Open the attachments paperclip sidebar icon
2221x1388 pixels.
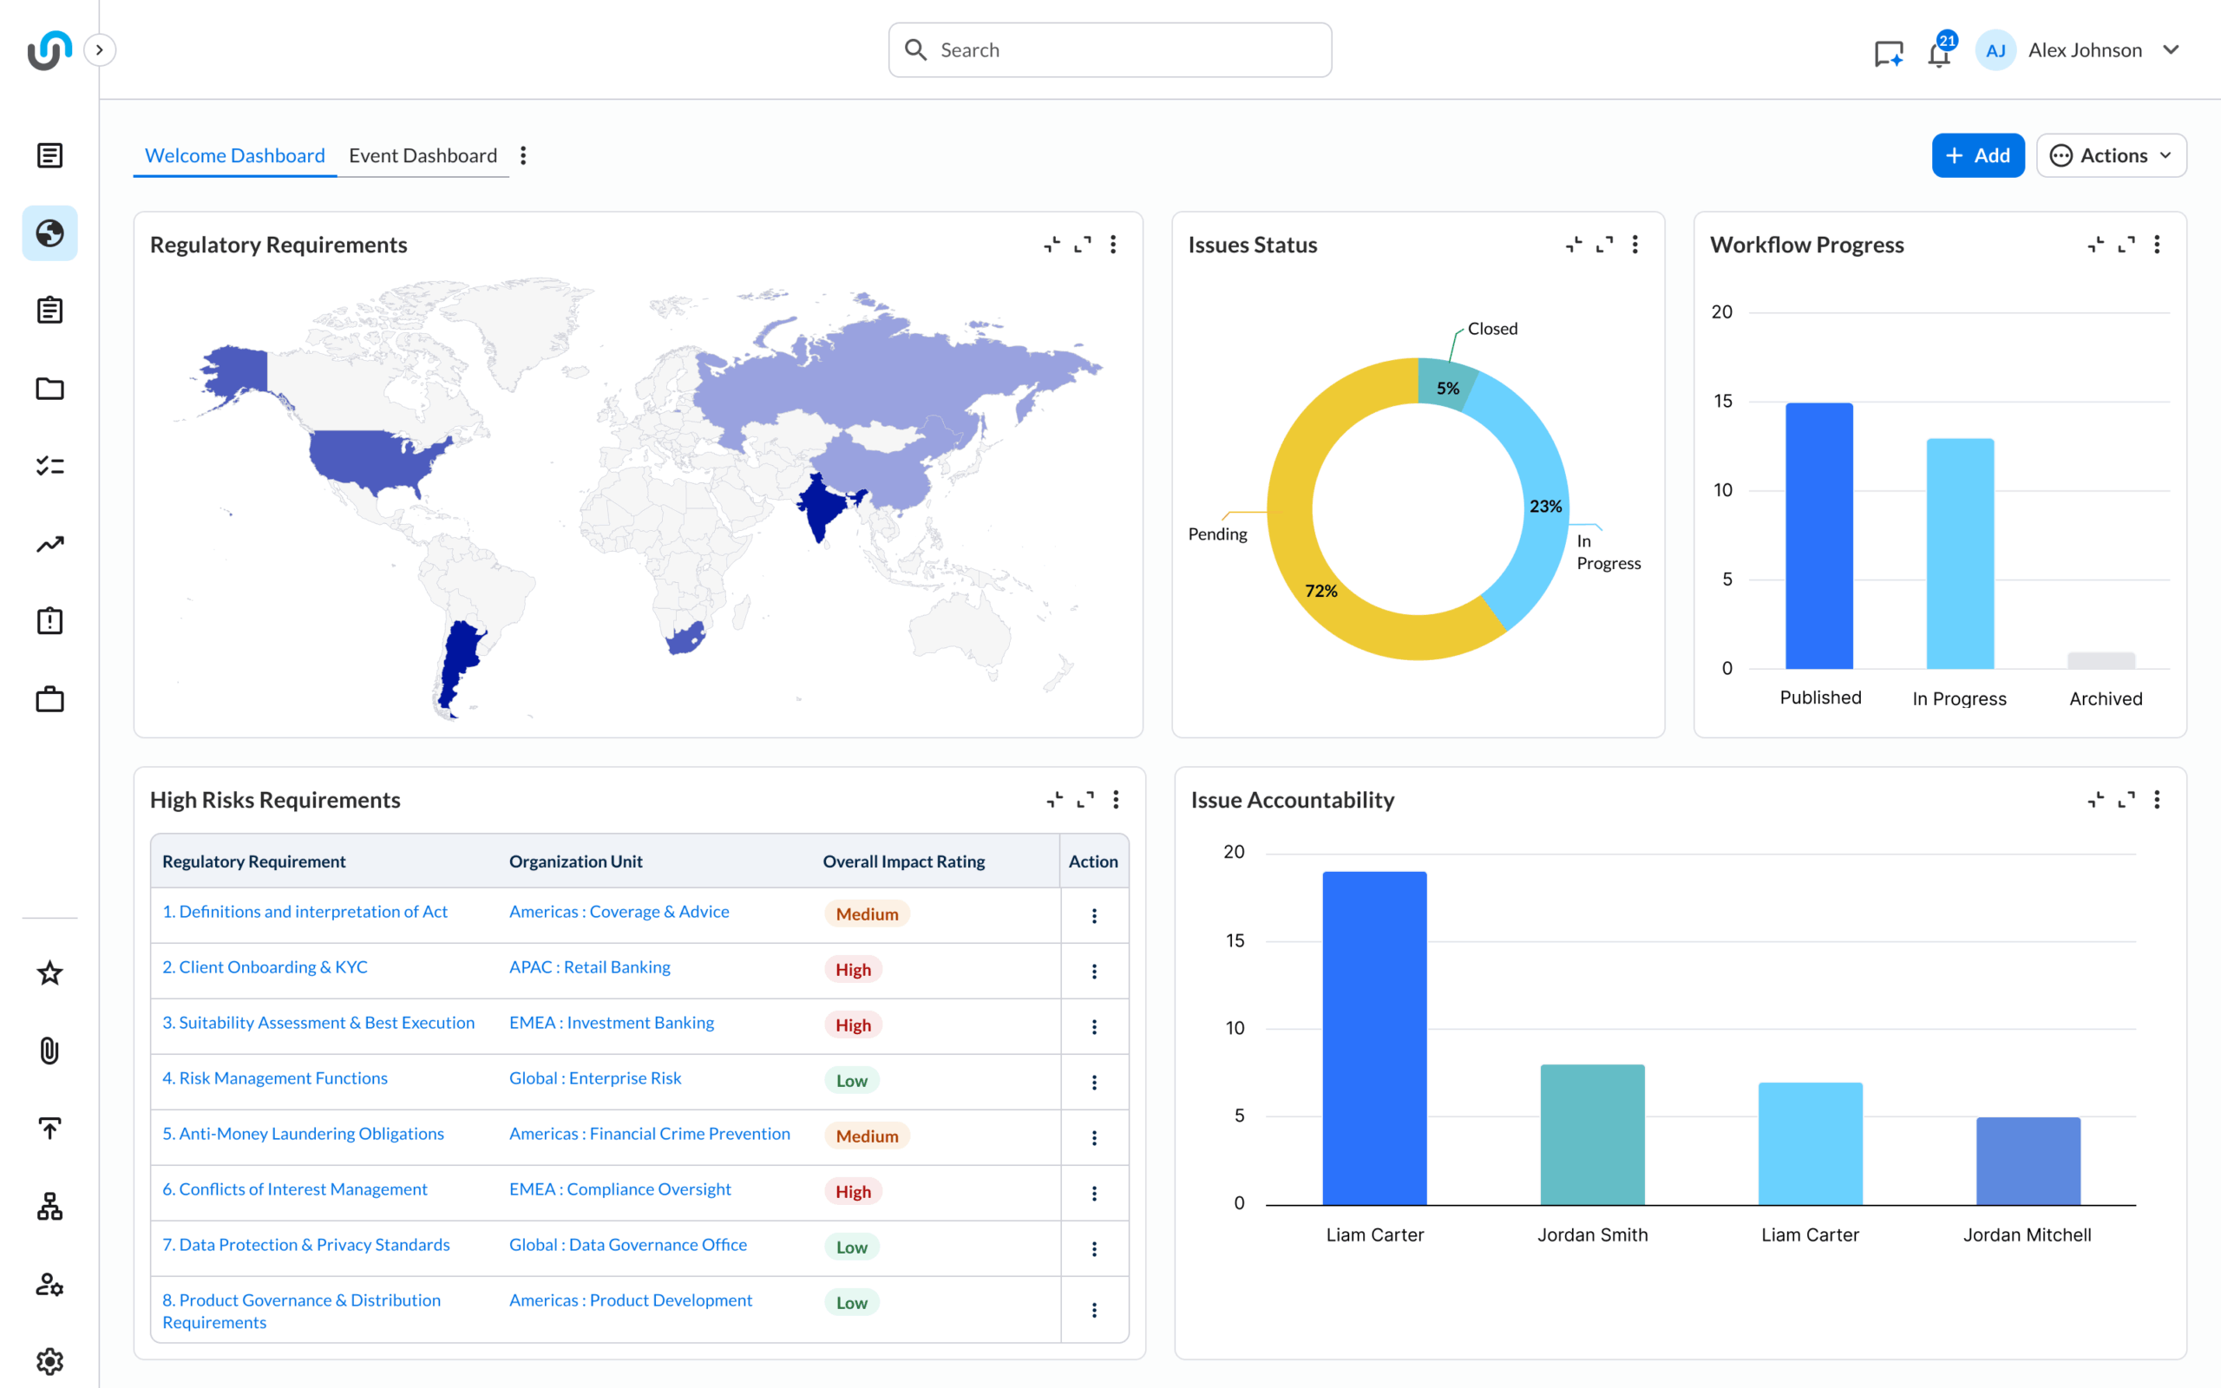[x=49, y=1051]
